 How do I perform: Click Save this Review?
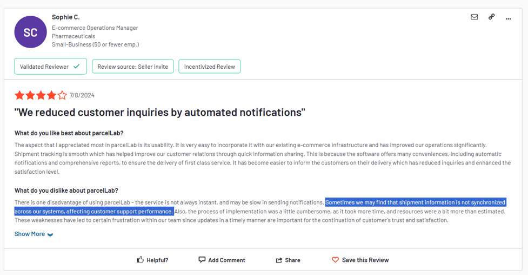pyautogui.click(x=360, y=260)
